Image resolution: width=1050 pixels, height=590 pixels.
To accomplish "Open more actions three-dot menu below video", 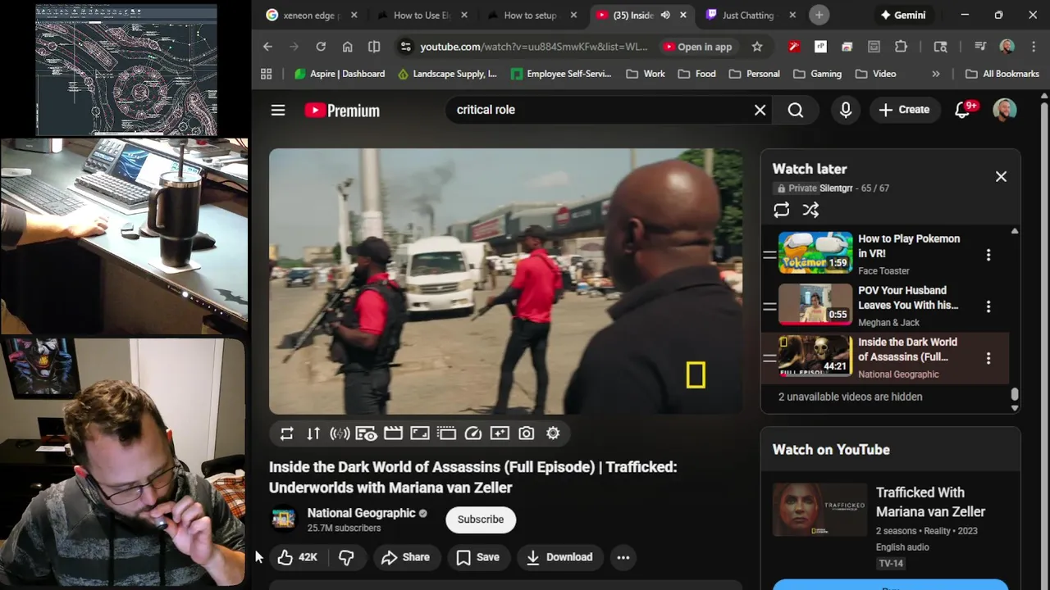I will click(623, 557).
